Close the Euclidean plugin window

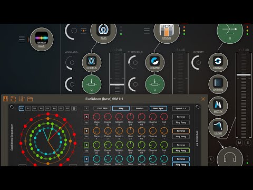[x=203, y=99]
